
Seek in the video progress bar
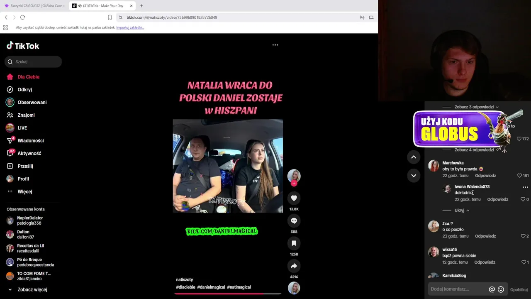tap(228, 294)
